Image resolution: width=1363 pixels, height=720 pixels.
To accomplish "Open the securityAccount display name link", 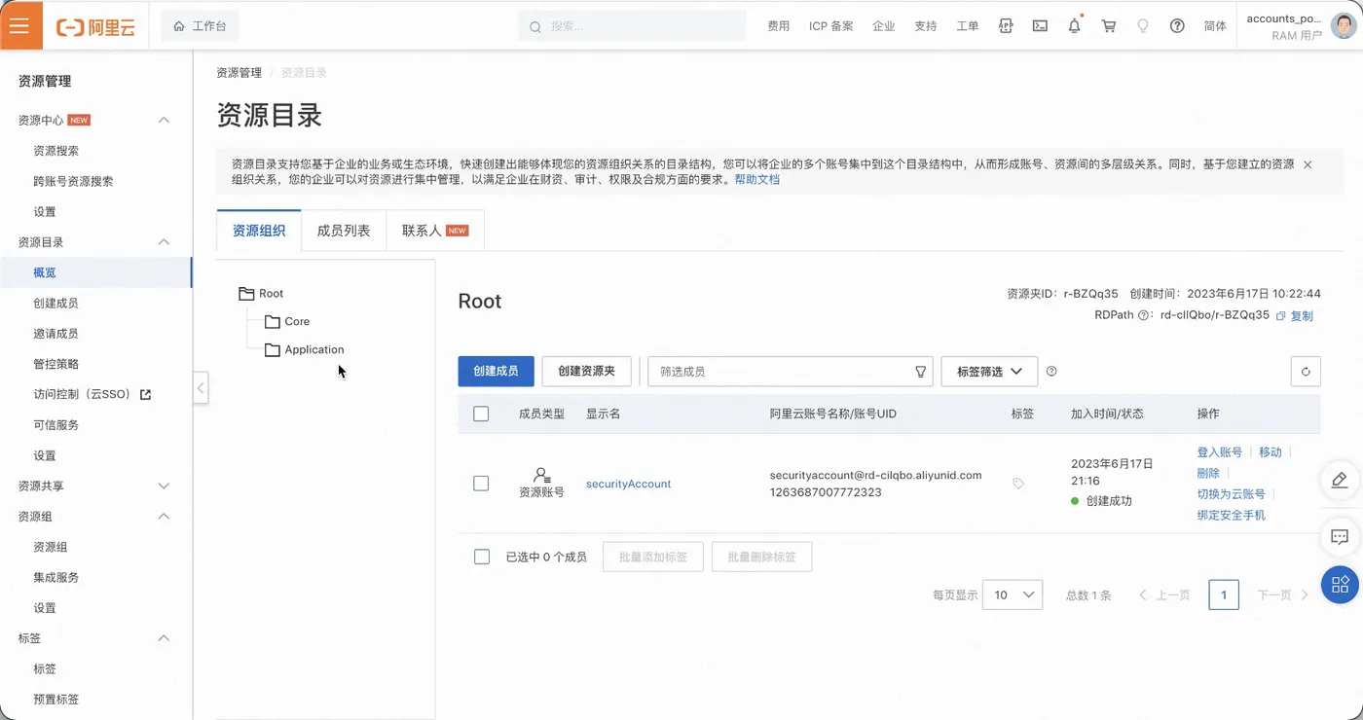I will click(628, 484).
